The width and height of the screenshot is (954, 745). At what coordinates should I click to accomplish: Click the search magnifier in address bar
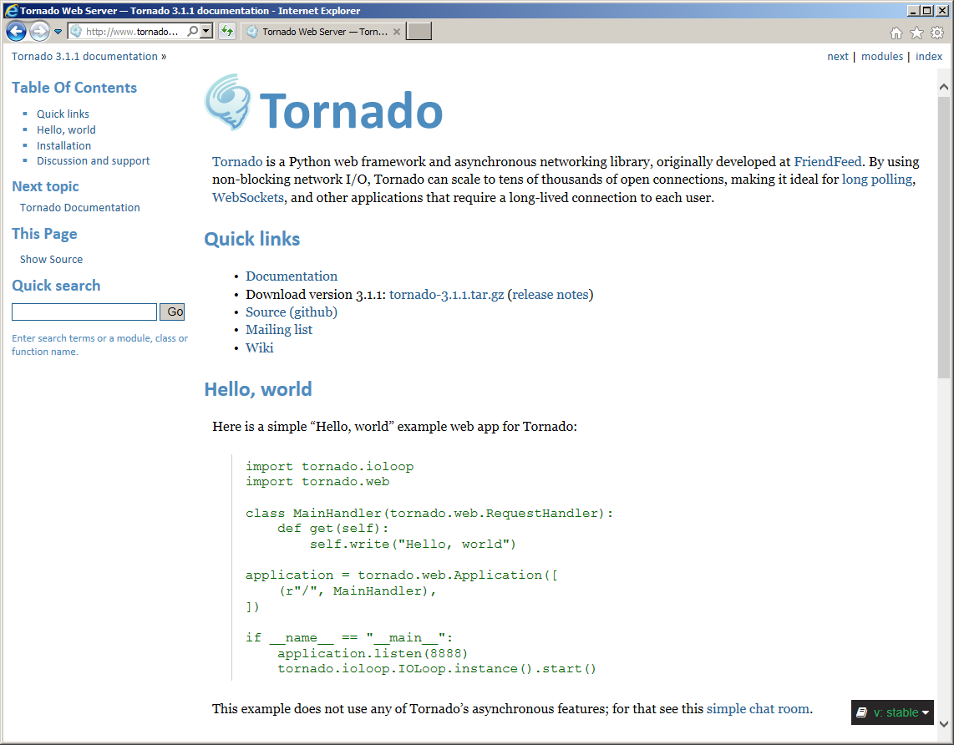coord(192,31)
